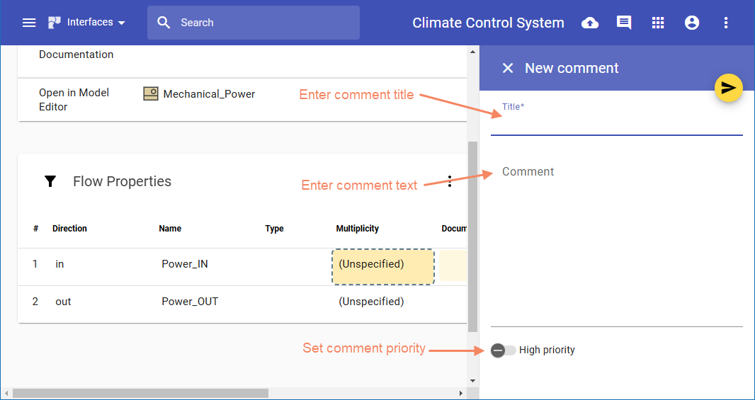Open the hamburger main menu

pos(29,23)
